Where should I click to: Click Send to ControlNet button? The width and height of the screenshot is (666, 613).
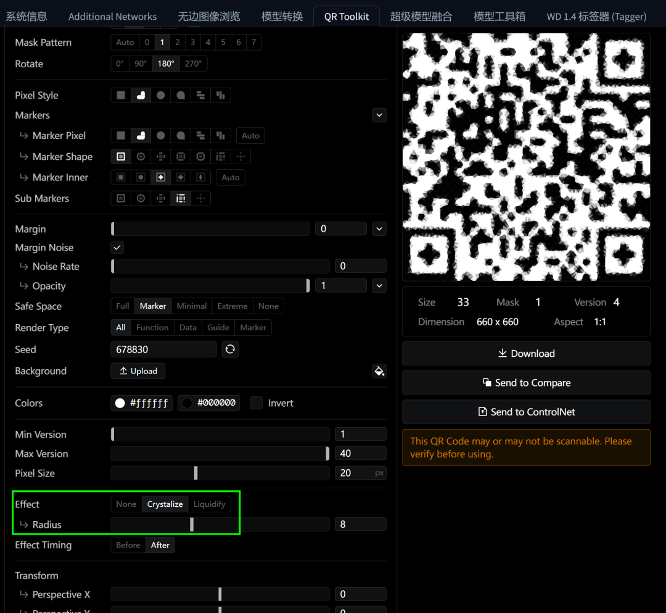526,412
